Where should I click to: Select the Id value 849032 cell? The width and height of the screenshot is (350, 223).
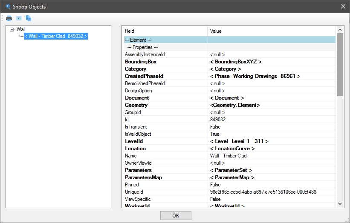(218, 120)
